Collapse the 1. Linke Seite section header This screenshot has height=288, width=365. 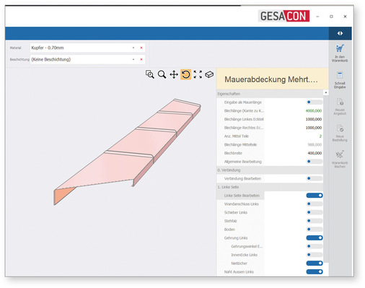point(270,187)
